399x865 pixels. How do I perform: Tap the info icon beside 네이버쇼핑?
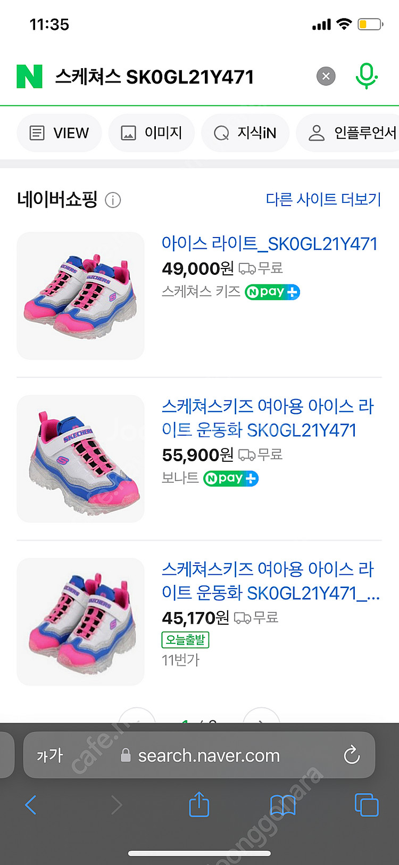click(x=113, y=200)
